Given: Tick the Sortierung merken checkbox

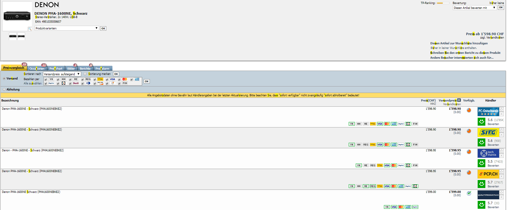Looking at the screenshot, I should tap(85, 74).
